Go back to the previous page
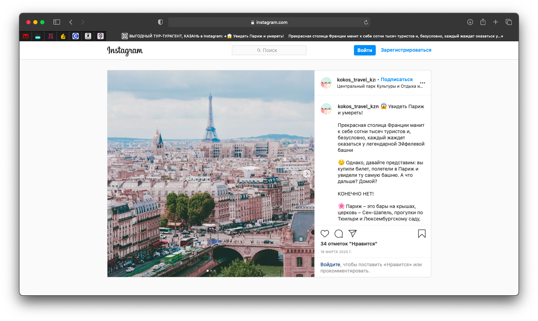Image resolution: width=538 pixels, height=321 pixels. click(71, 22)
